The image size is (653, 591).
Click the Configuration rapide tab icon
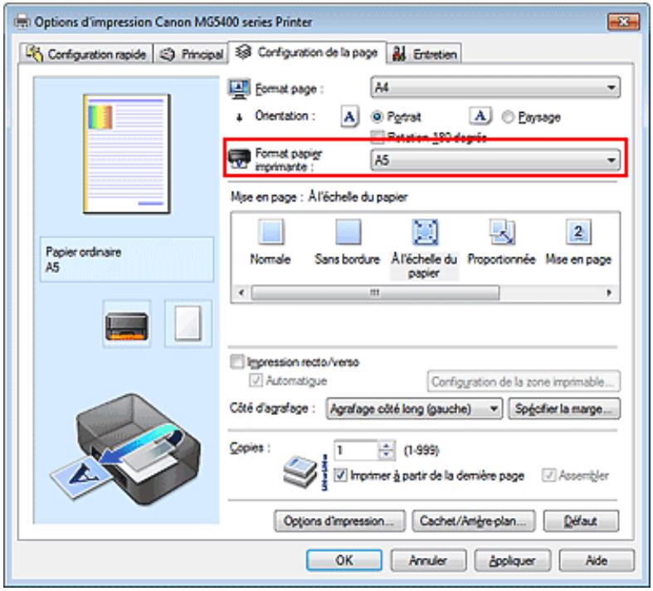(34, 53)
